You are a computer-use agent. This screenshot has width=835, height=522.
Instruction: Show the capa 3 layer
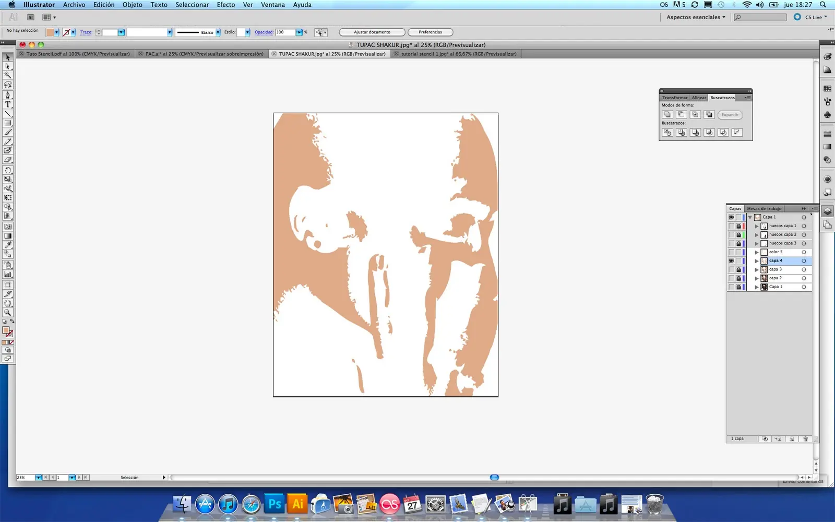coord(731,269)
